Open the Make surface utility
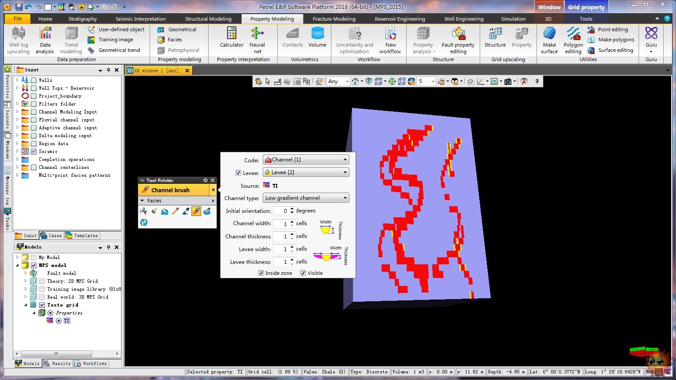The height and width of the screenshot is (380, 676). 549,40
